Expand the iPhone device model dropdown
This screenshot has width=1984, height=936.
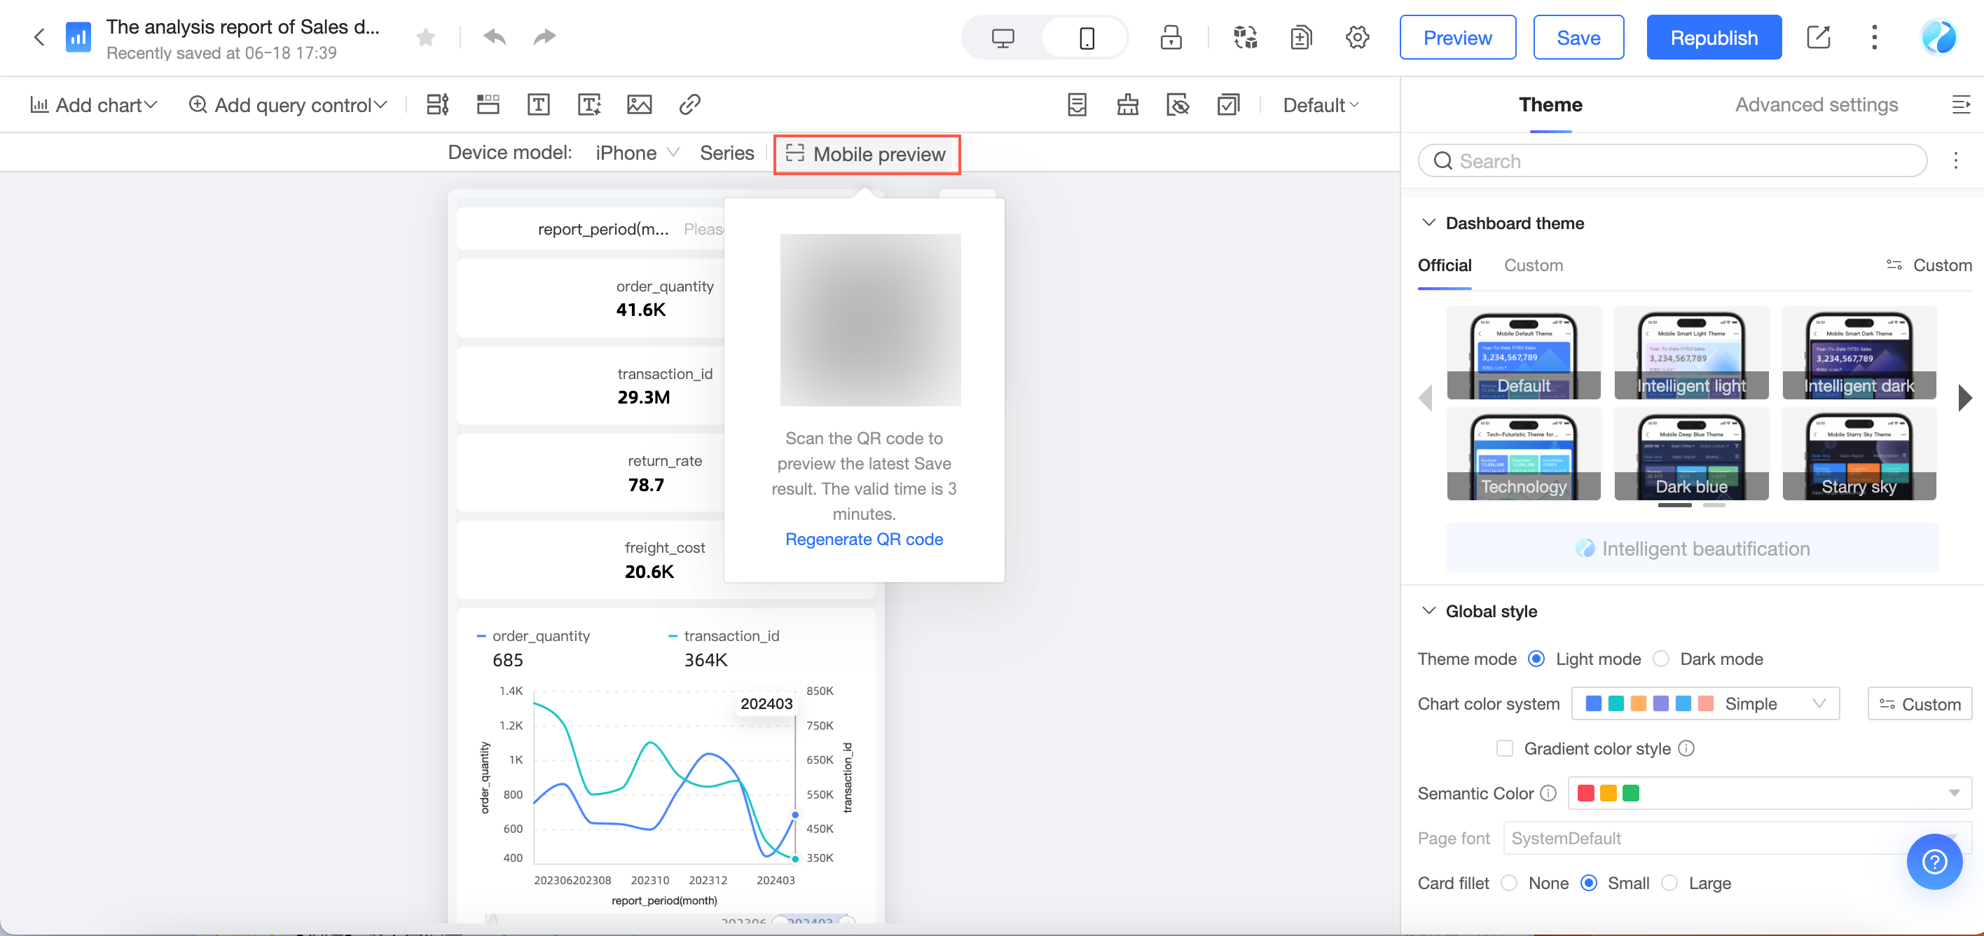coord(637,153)
